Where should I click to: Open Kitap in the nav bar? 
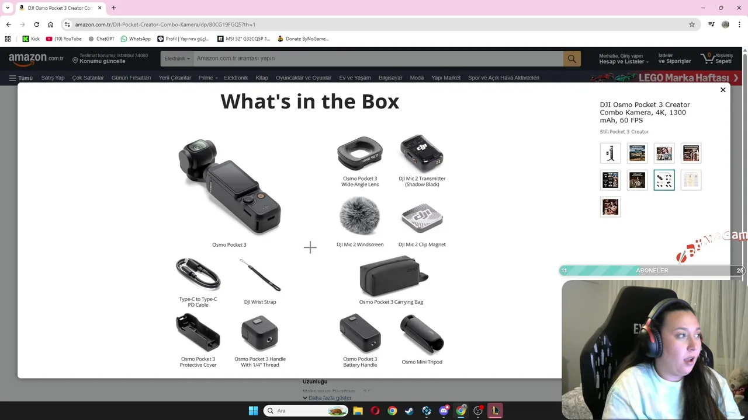[x=262, y=78]
